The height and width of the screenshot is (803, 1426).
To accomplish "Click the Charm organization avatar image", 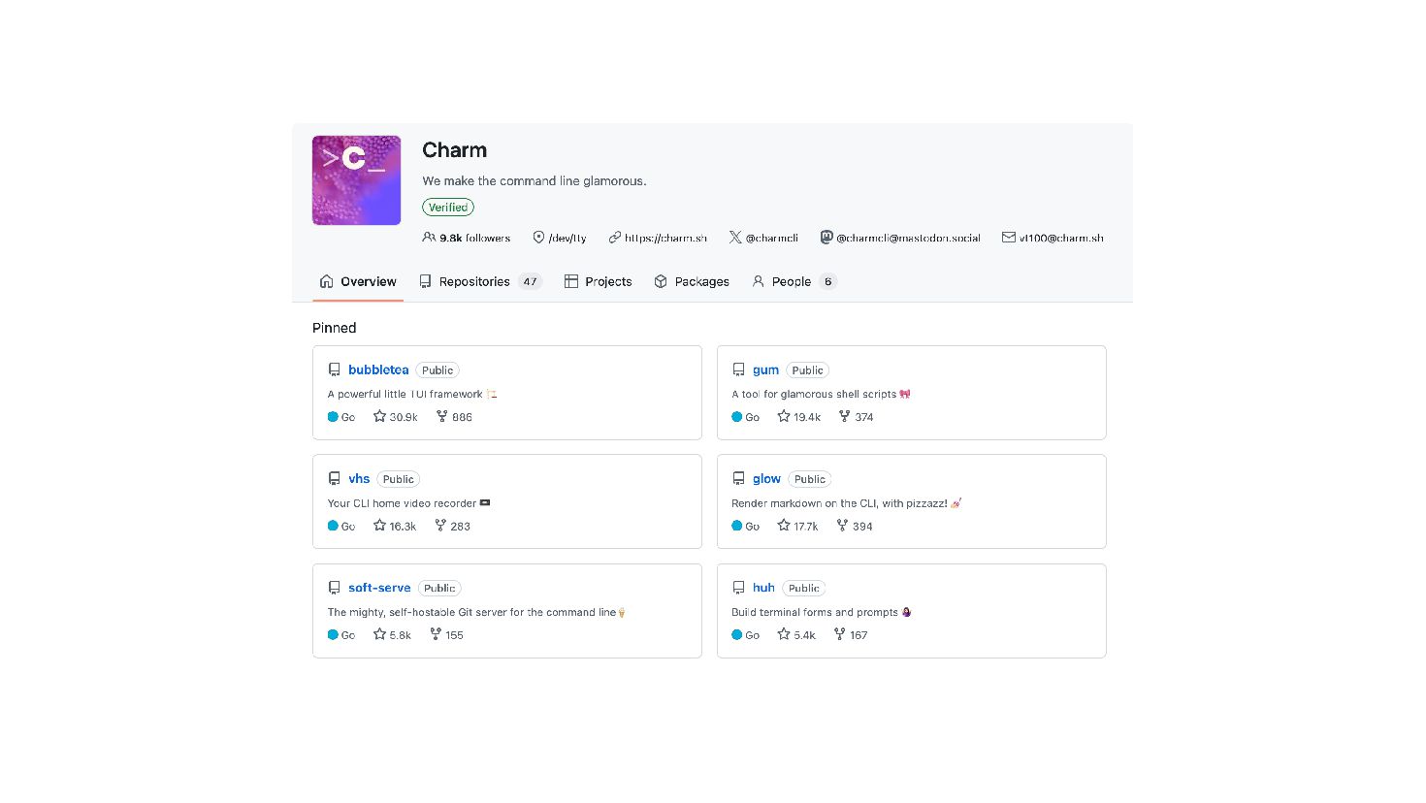I will 356,180.
